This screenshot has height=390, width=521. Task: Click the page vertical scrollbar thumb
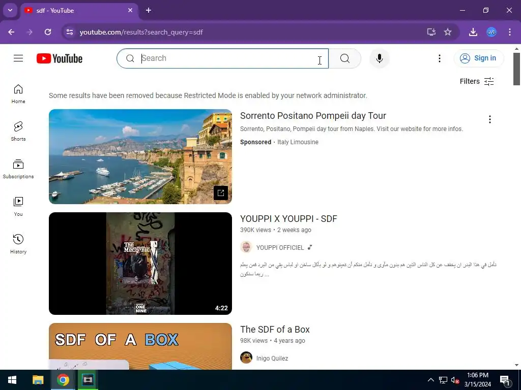tap(516, 69)
